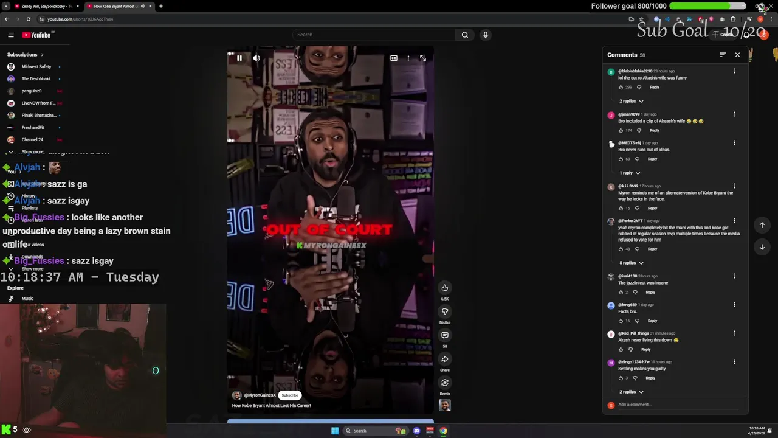
Task: Pause the playing Short video
Action: click(239, 58)
